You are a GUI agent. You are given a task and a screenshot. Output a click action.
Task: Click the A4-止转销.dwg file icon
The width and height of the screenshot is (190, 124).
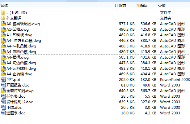click(3, 74)
